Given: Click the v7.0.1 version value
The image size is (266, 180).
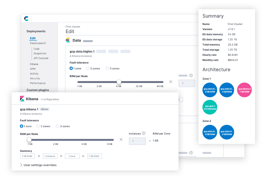Looking at the screenshot, I should point(231,29).
